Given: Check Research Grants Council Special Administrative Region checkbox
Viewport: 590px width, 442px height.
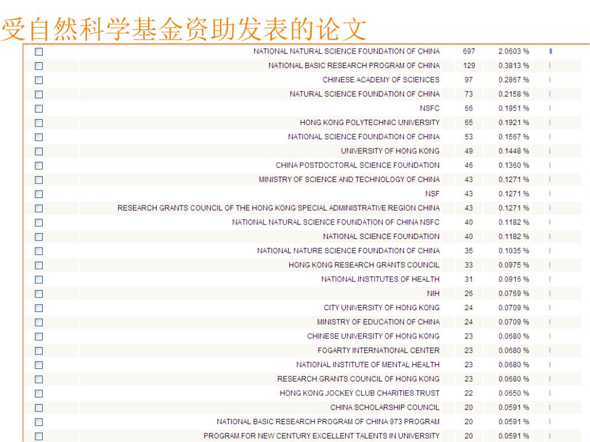Looking at the screenshot, I should pos(39,208).
